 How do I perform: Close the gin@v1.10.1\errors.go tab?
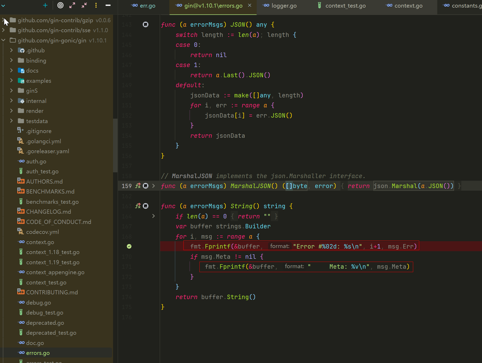point(250,5)
